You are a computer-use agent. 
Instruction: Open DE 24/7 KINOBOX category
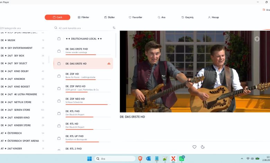pos(22,79)
